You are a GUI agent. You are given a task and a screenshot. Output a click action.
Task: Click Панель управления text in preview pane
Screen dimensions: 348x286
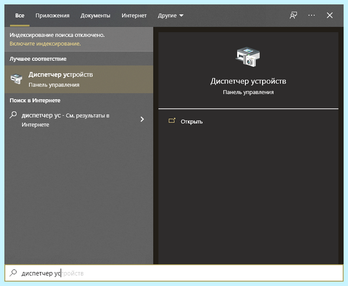248,92
